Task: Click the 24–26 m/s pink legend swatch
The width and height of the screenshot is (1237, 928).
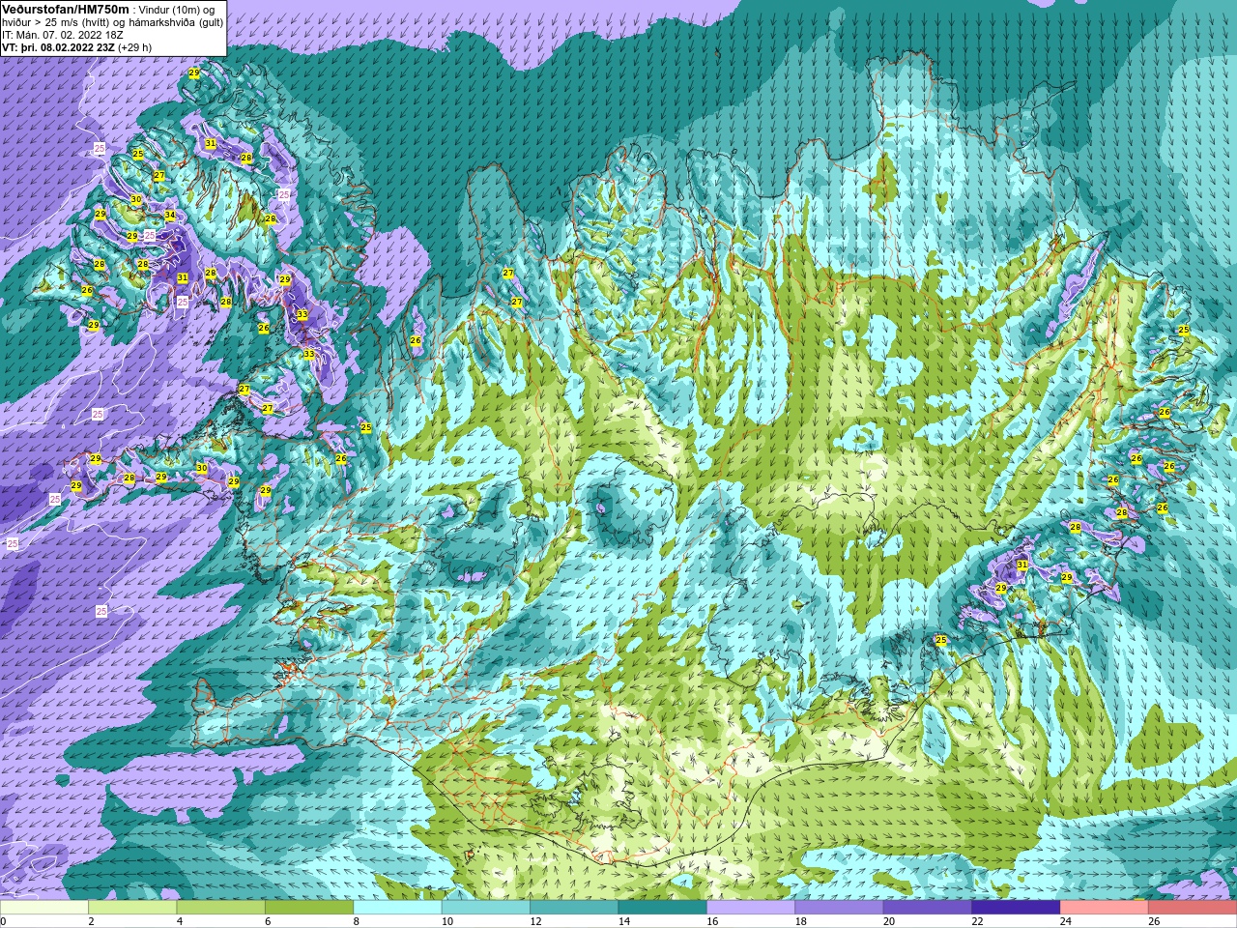Action: (1105, 908)
